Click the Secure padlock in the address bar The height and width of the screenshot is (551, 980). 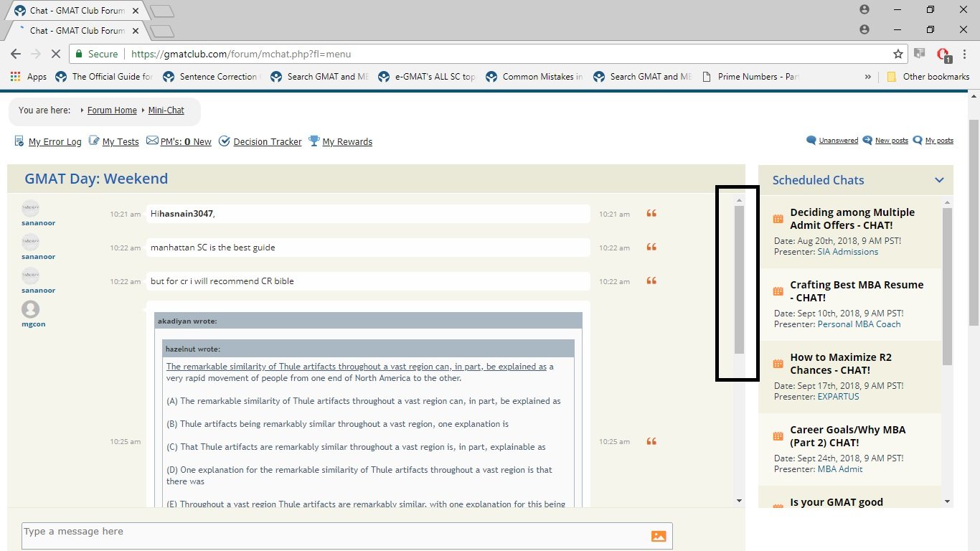point(79,54)
